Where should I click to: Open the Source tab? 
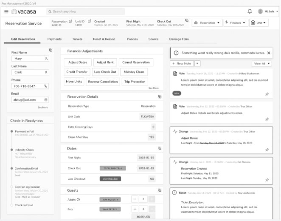(x=153, y=39)
